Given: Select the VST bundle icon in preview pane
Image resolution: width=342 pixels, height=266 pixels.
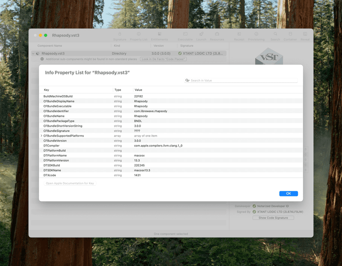Looking at the screenshot, I should tap(269, 56).
